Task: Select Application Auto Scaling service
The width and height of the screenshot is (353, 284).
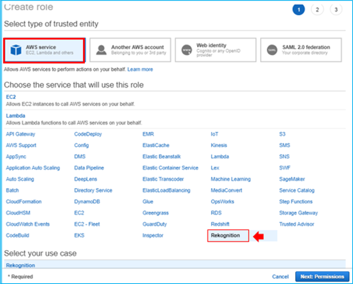Action: click(x=33, y=168)
